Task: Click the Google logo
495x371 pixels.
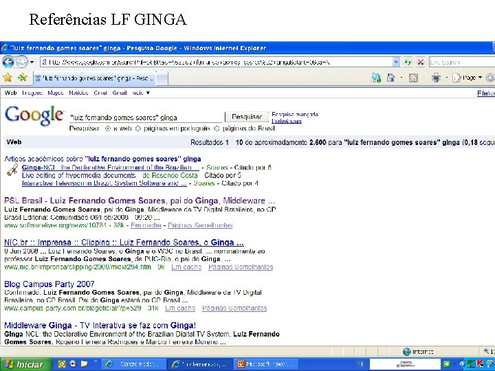Action: point(34,115)
